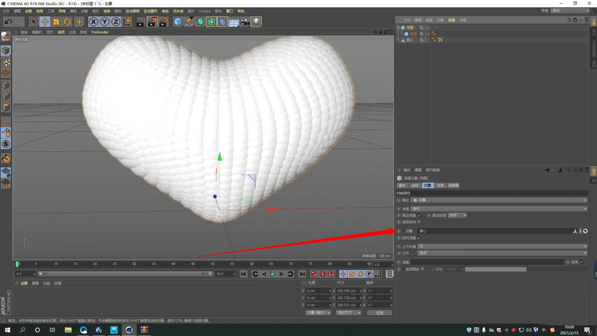Open the 分布 dropdown
597x336 pixels.
click(x=502, y=253)
